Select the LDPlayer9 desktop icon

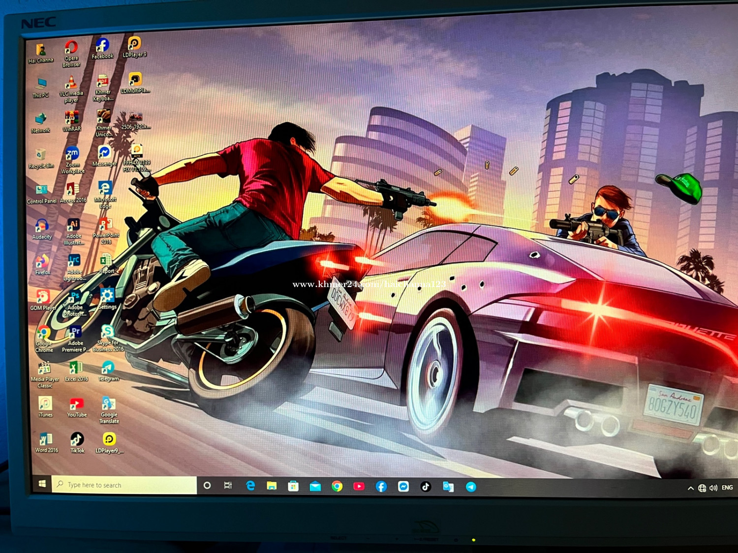[x=134, y=47]
